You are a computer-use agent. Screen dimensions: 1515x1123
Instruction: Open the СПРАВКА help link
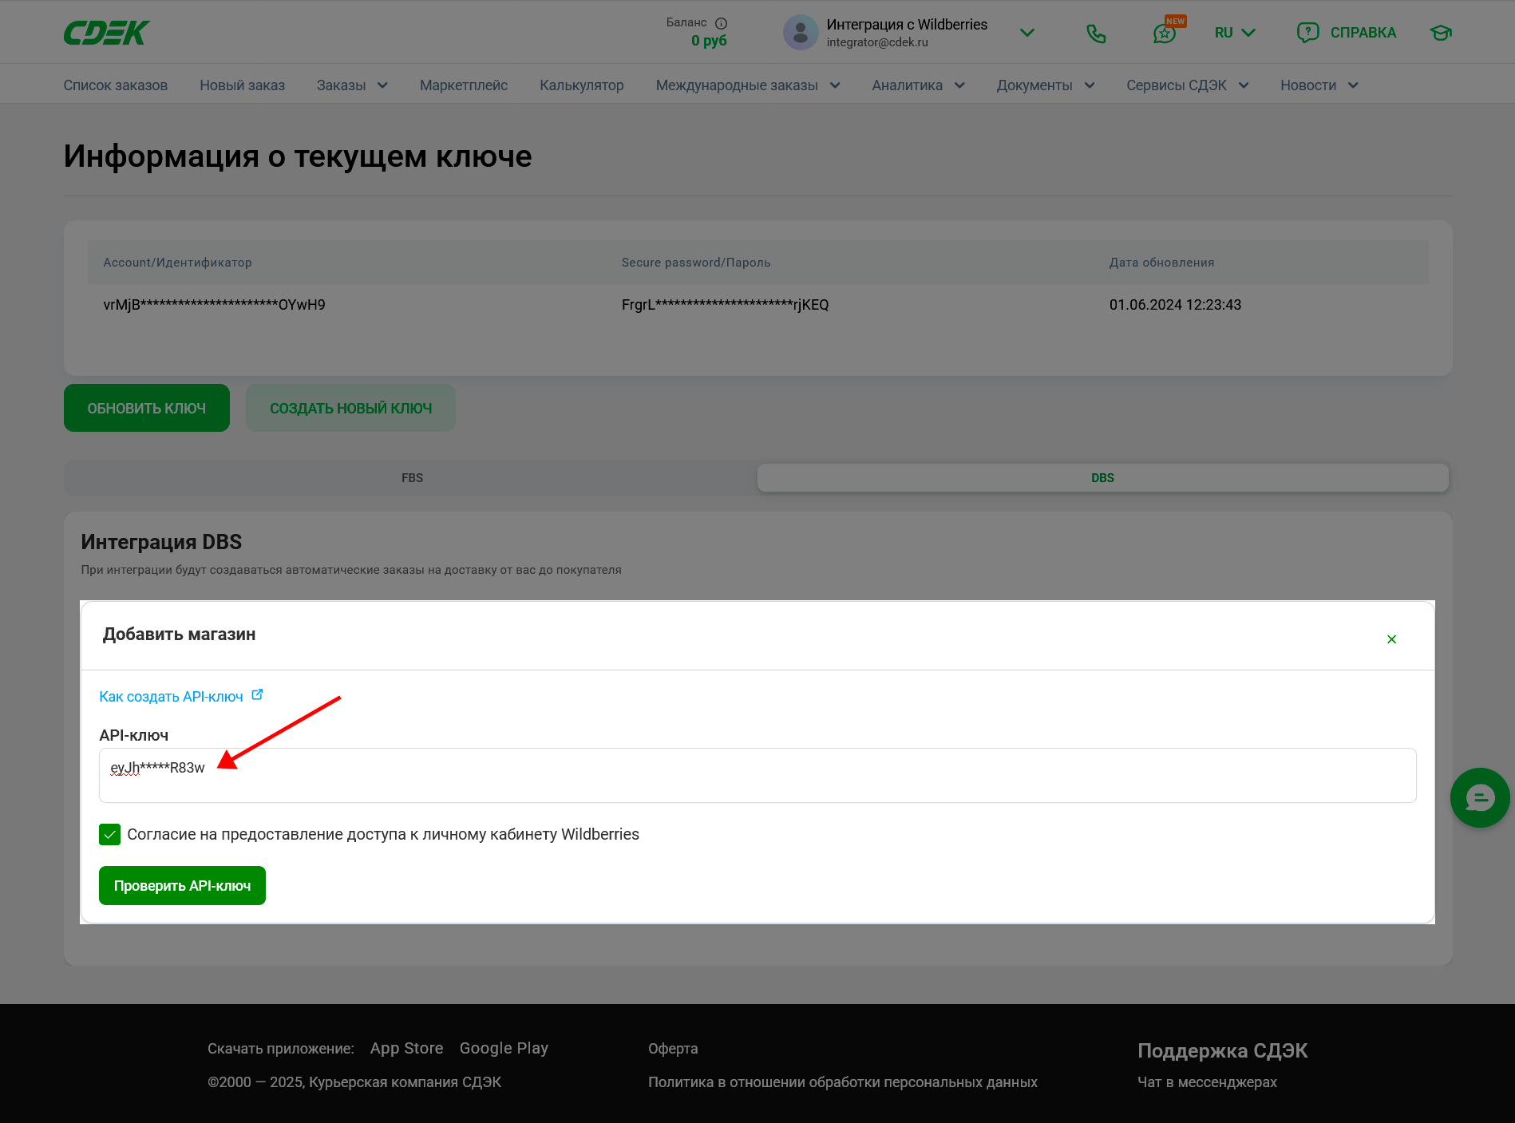pyautogui.click(x=1363, y=33)
